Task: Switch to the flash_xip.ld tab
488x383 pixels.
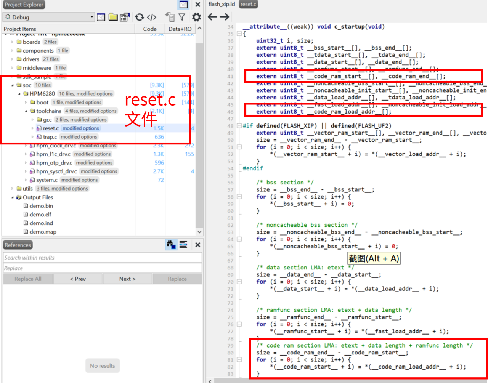Action: (222, 4)
